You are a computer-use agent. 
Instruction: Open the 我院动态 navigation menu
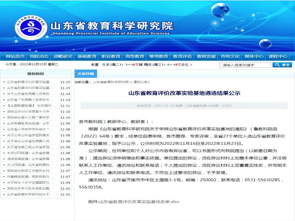(39, 56)
